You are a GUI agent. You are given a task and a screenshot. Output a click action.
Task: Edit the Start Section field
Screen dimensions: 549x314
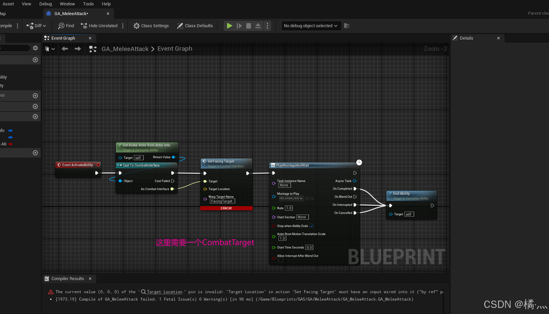(302, 217)
